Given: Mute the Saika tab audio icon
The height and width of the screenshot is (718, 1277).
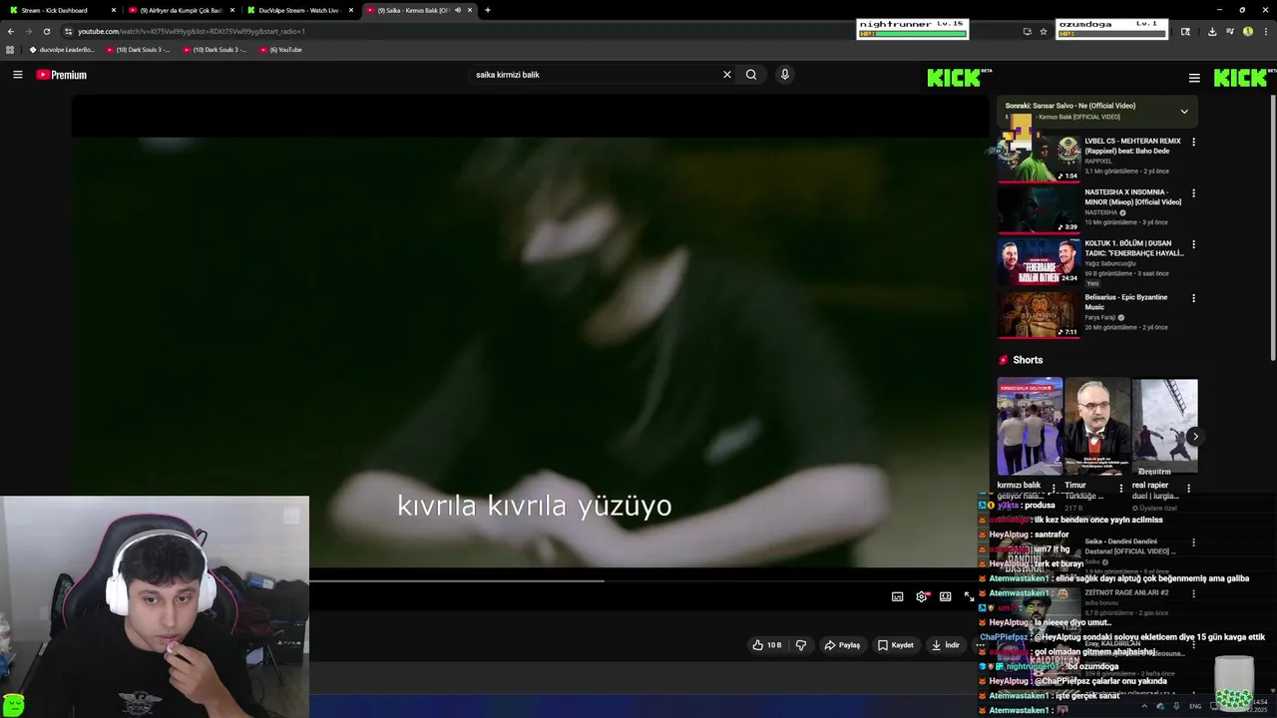Looking at the screenshot, I should click(x=458, y=10).
